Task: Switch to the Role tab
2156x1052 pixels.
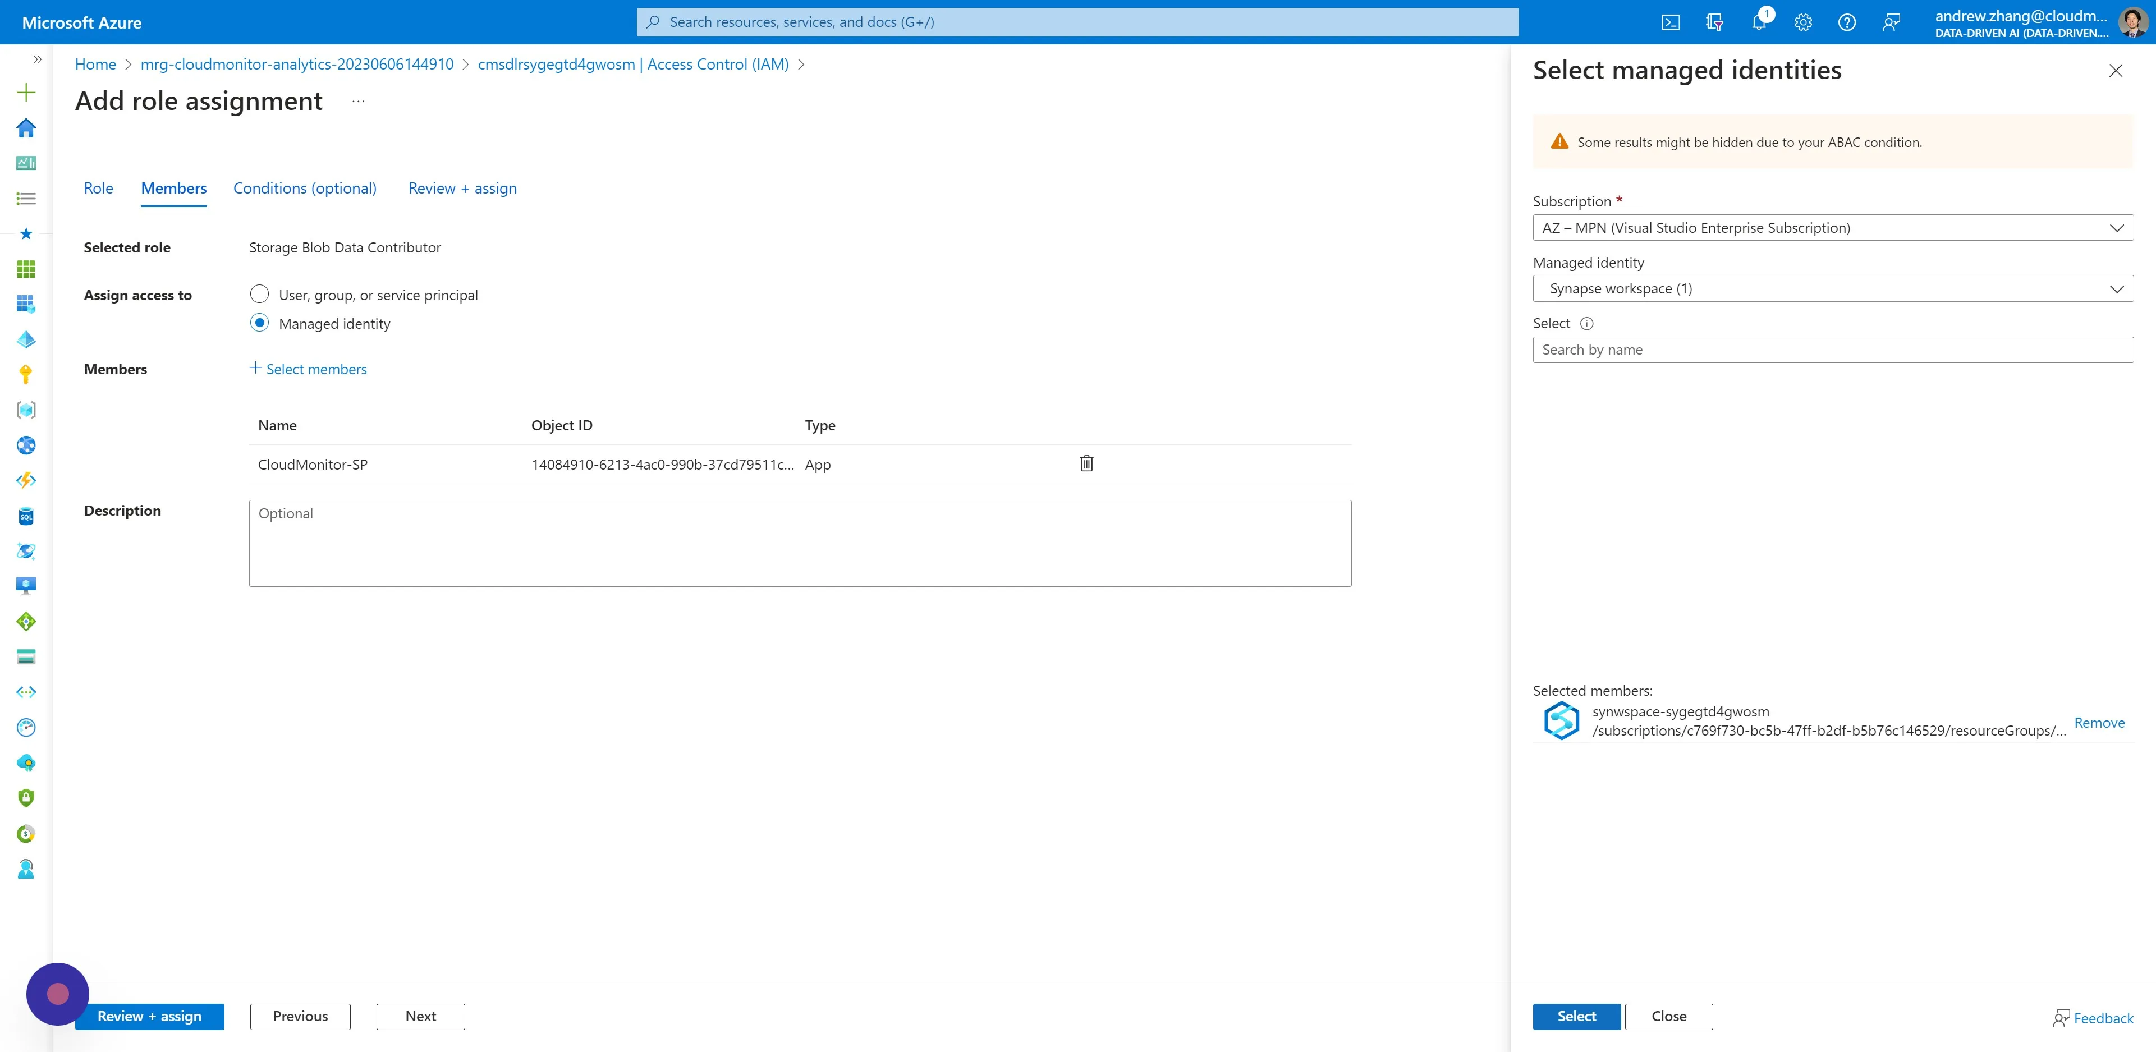Action: [98, 189]
